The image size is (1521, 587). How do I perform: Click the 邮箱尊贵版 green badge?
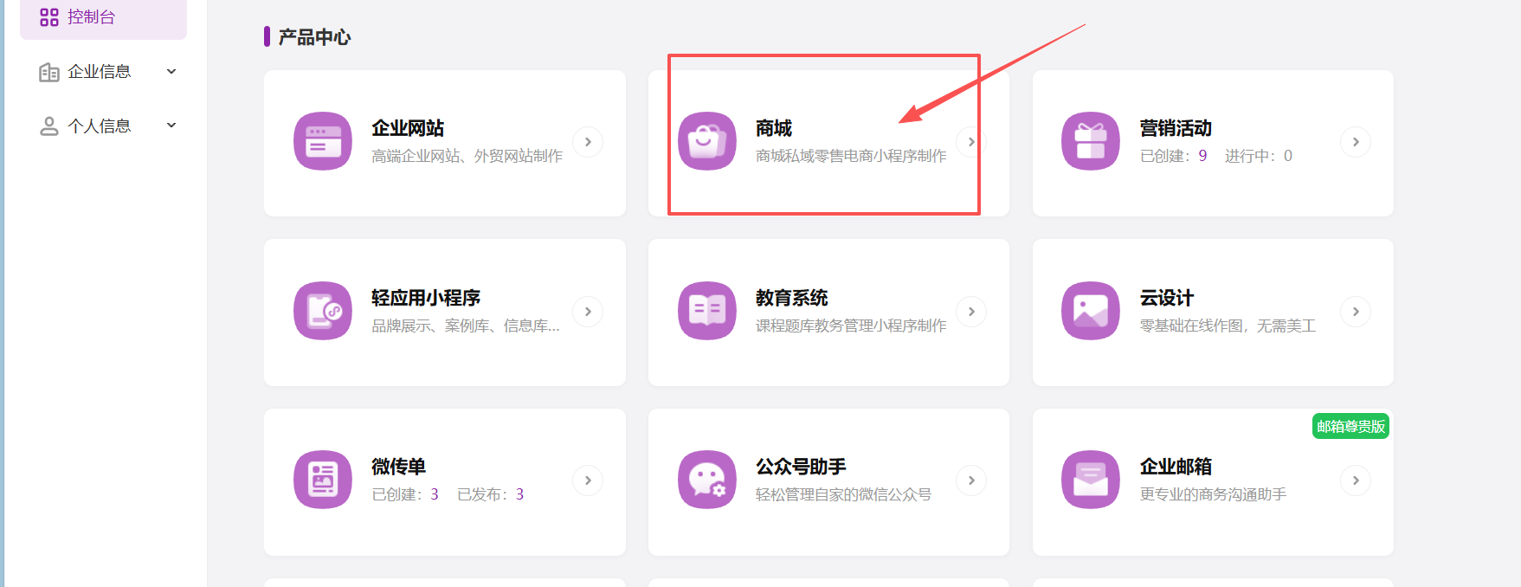pyautogui.click(x=1351, y=427)
